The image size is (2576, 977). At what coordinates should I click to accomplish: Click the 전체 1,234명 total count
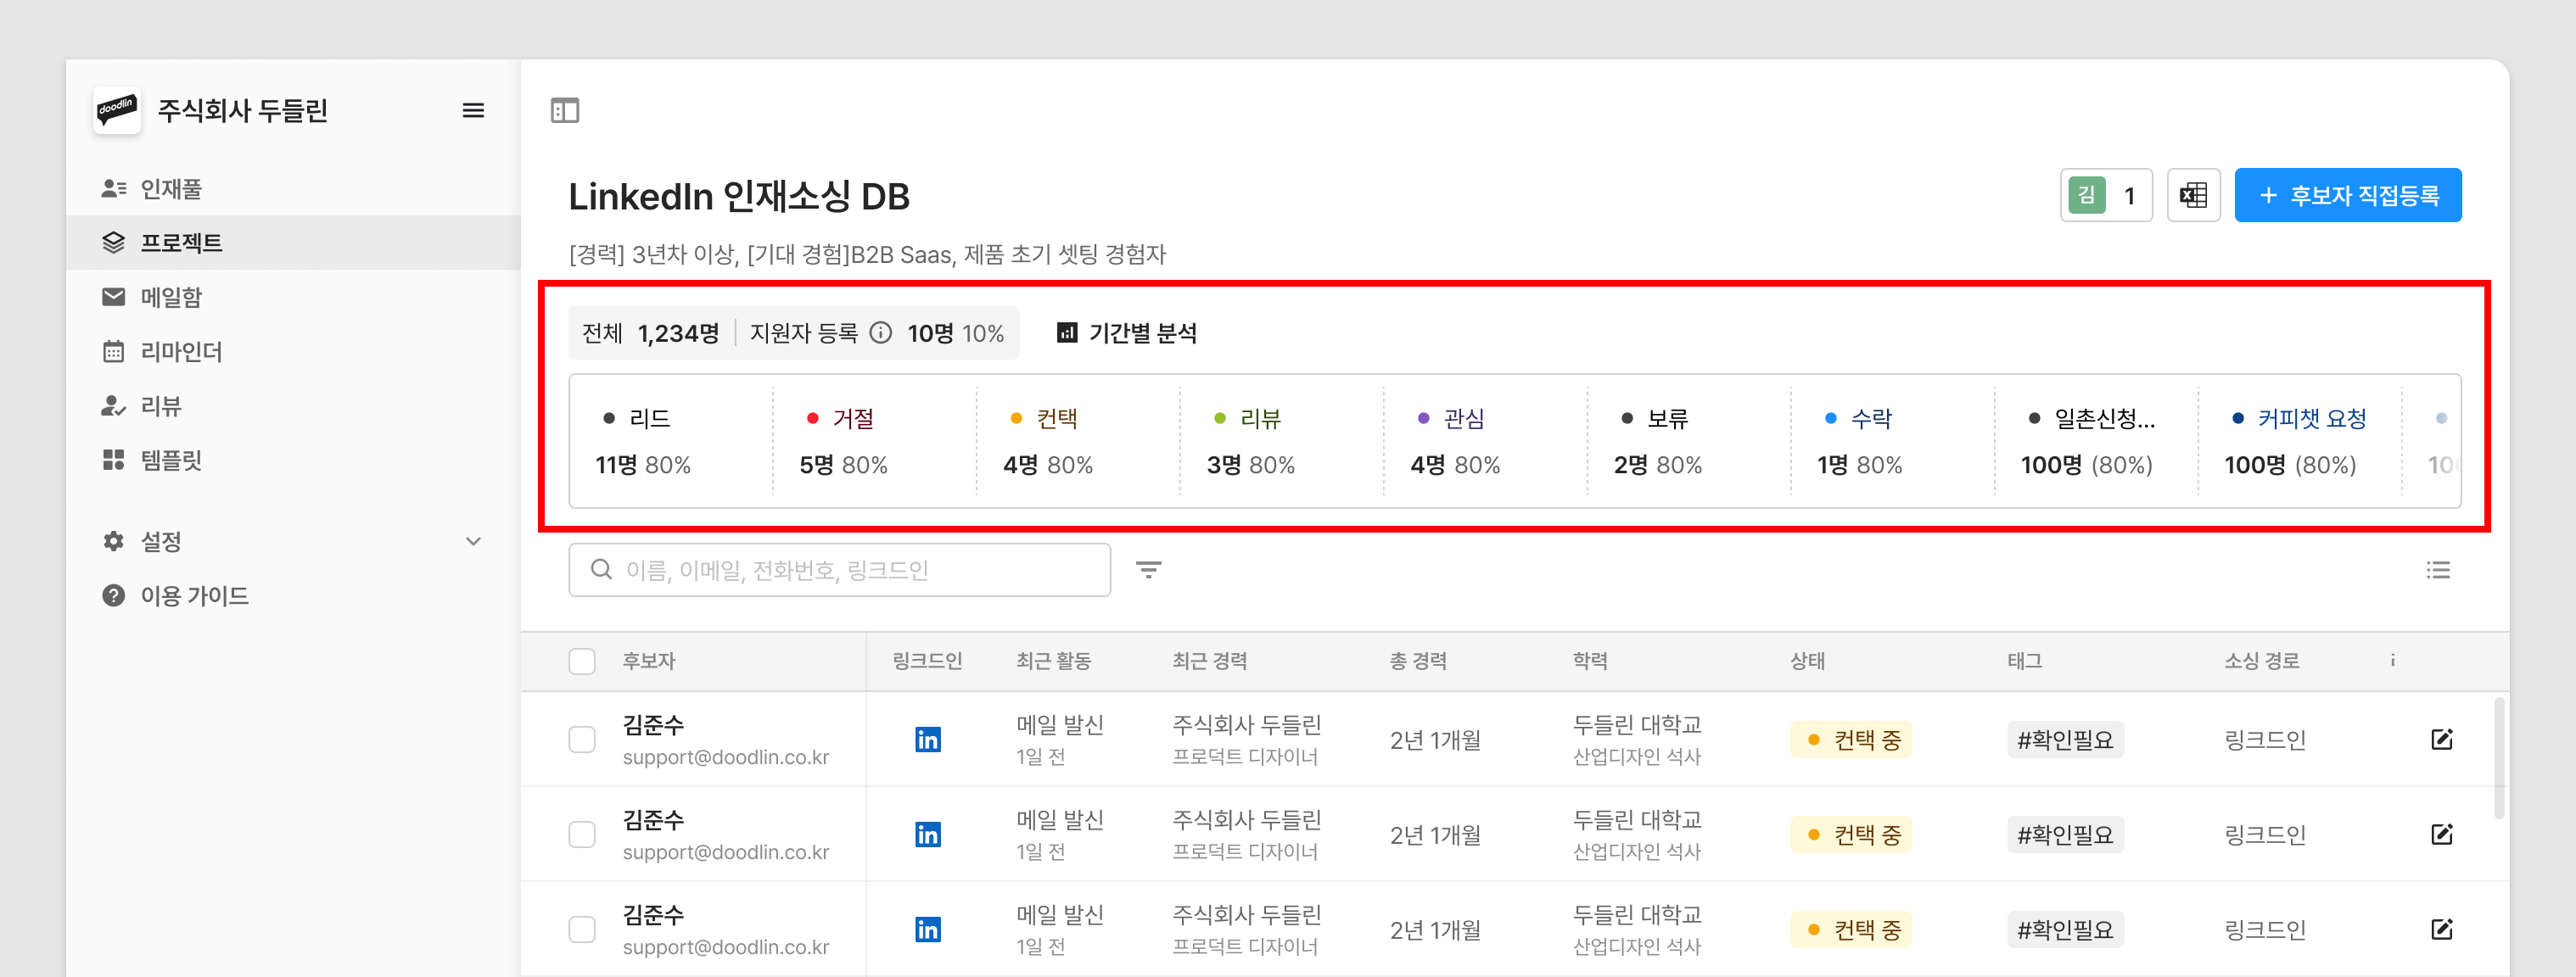pyautogui.click(x=650, y=333)
